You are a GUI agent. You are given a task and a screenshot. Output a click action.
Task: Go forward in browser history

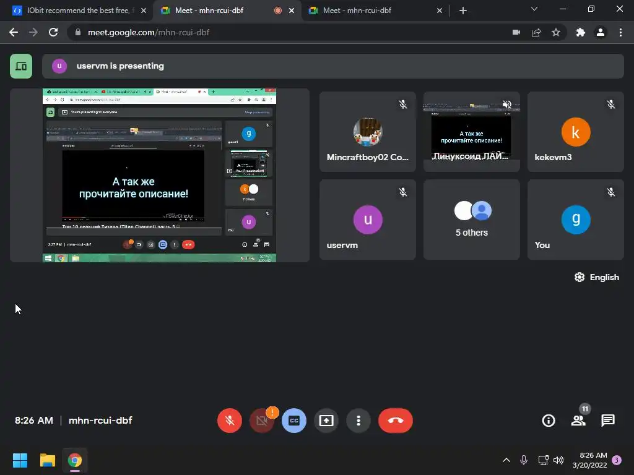coord(33,32)
